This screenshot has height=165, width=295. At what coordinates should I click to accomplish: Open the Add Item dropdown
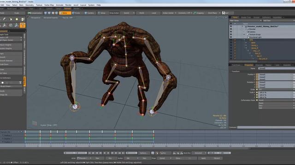coord(279,21)
